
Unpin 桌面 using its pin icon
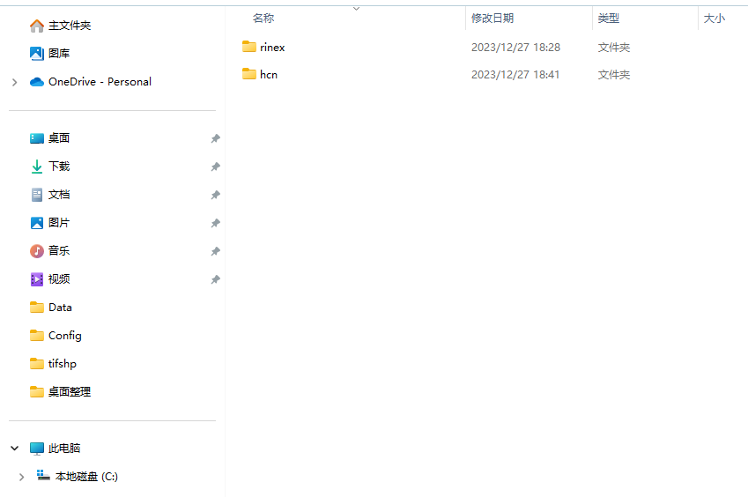click(x=216, y=138)
